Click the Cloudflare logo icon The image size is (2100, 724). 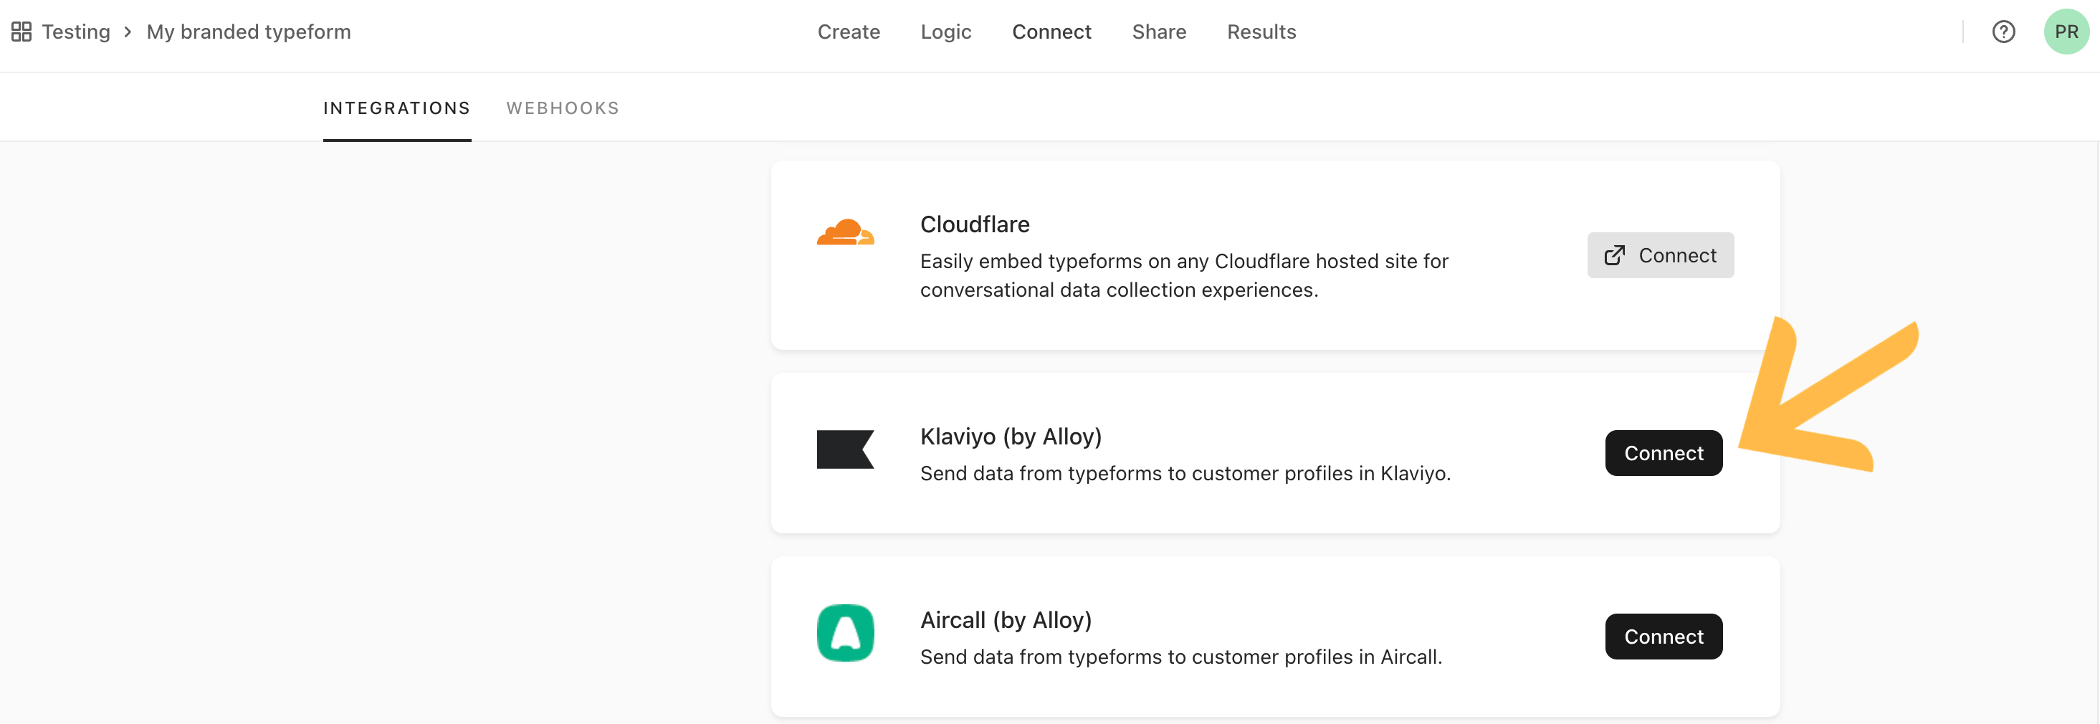point(846,232)
